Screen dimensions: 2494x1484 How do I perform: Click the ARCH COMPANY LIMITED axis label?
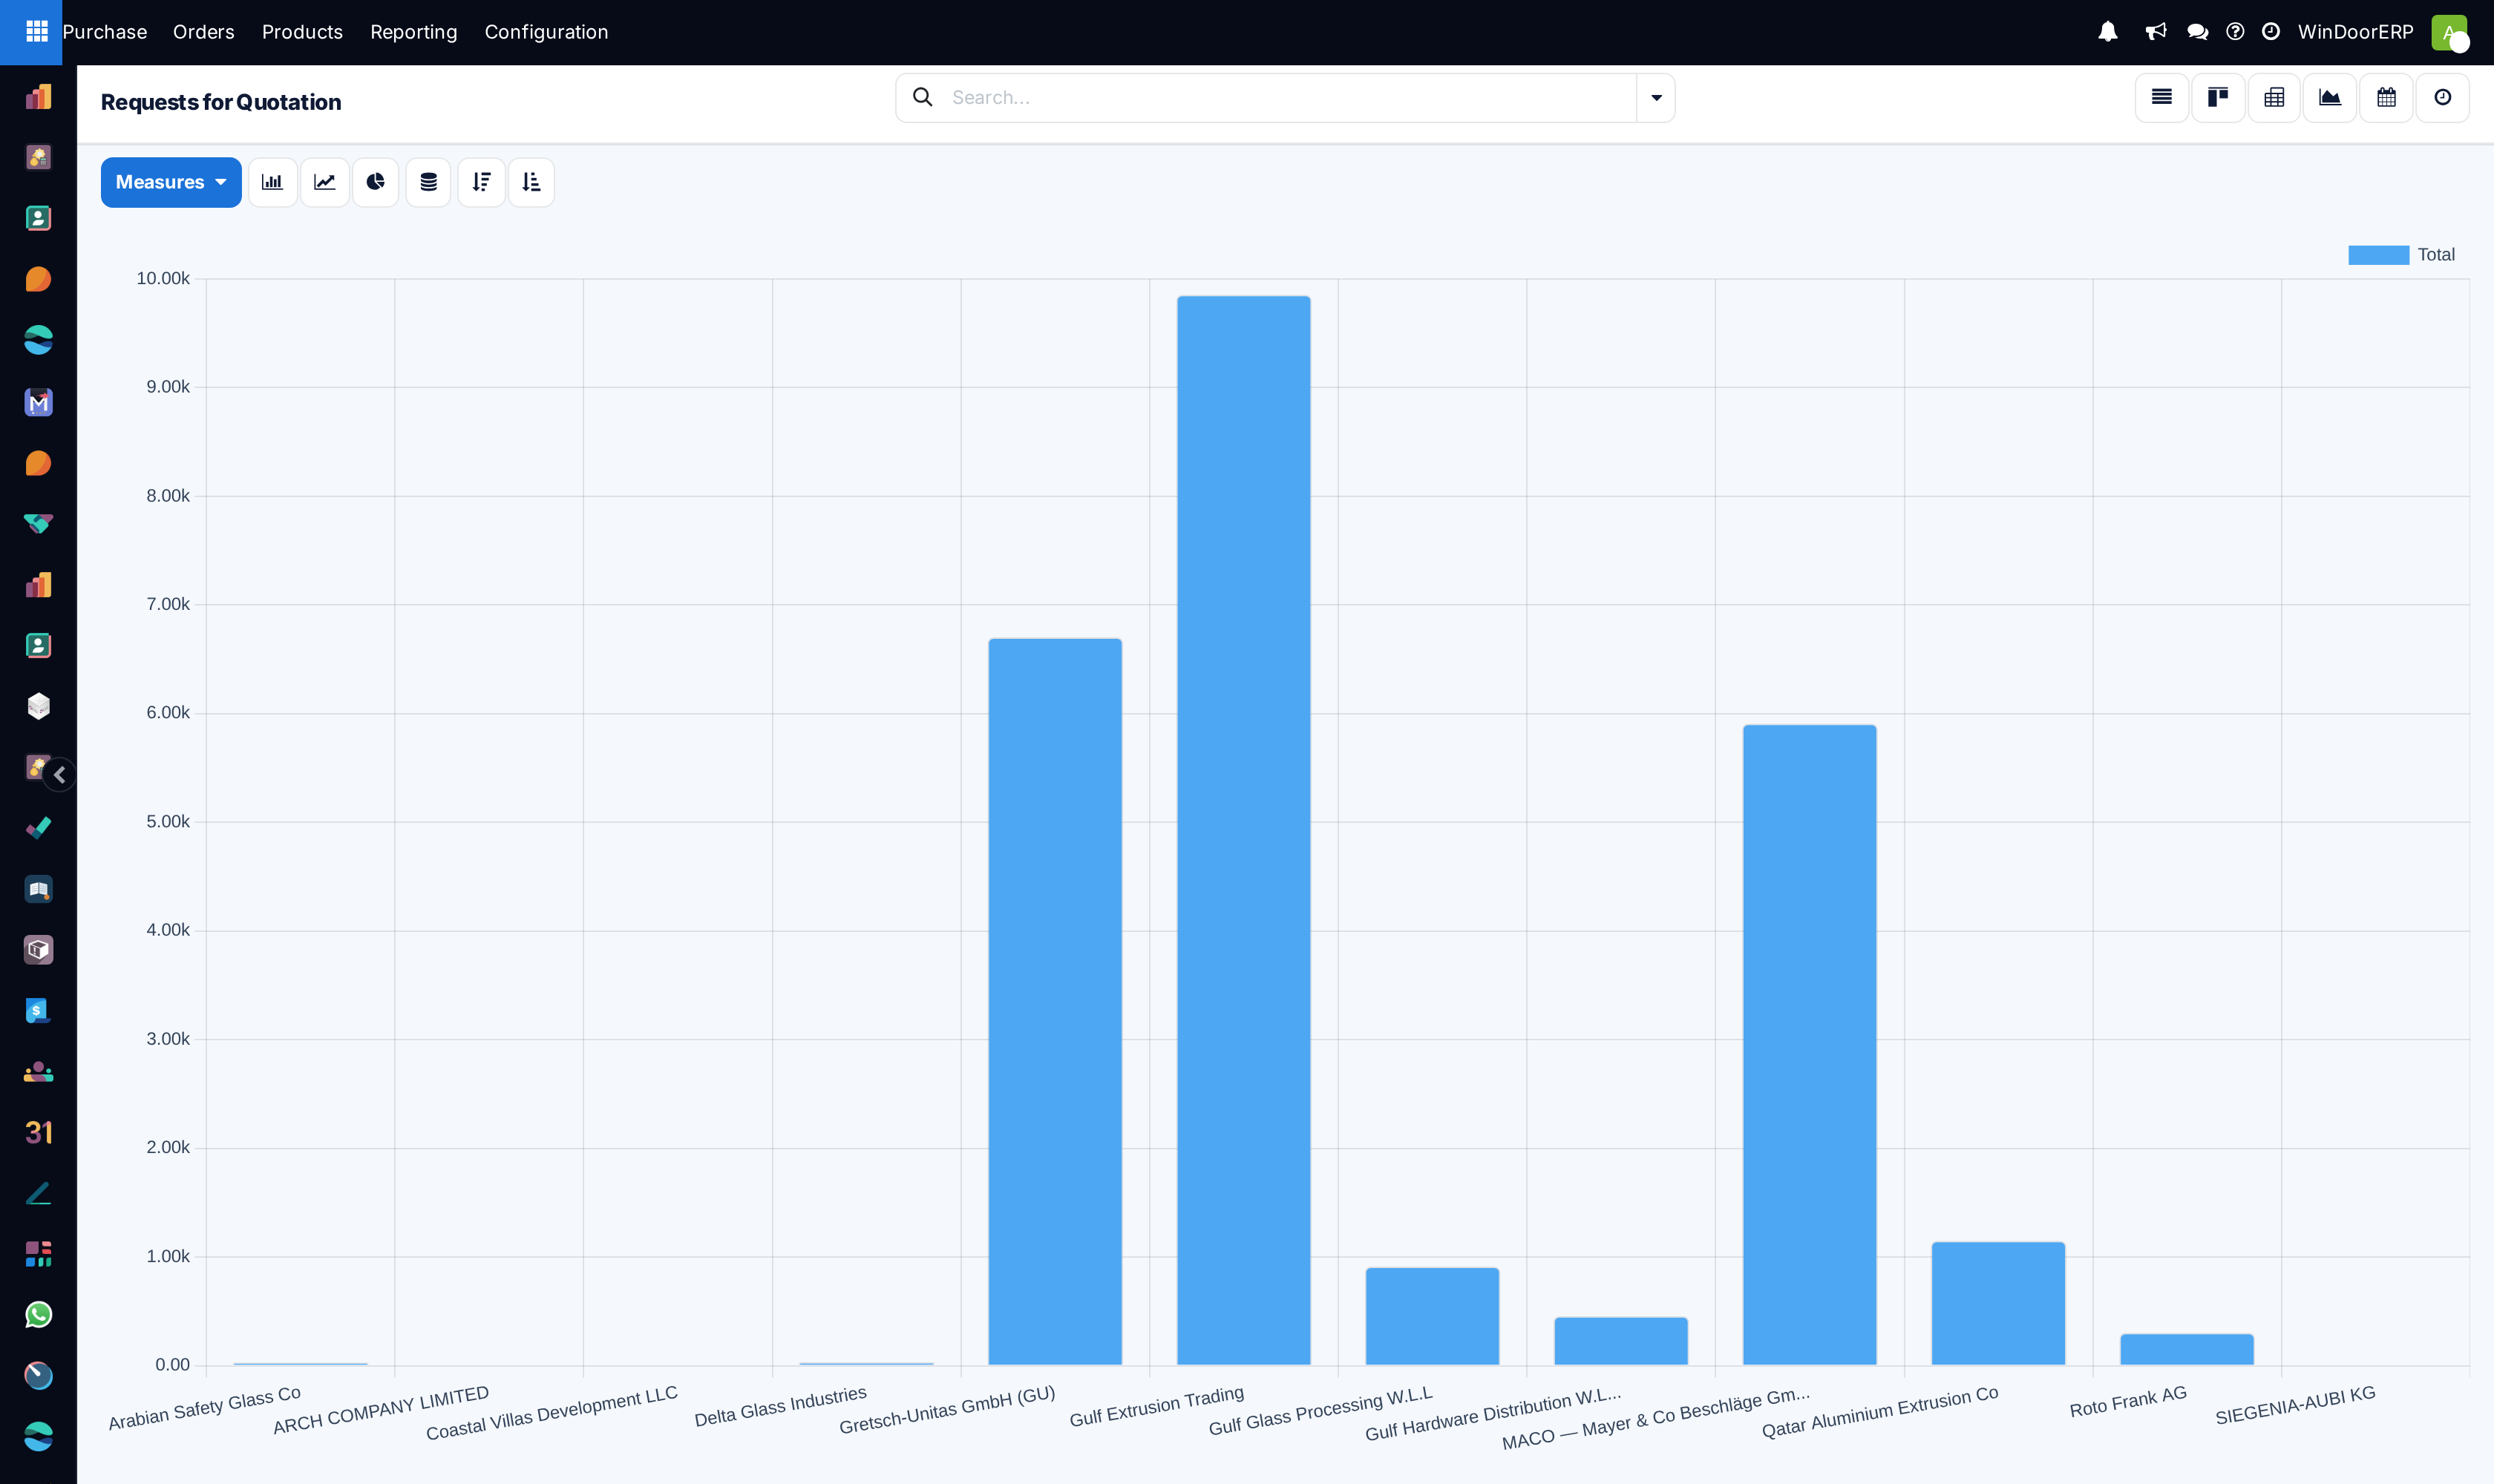382,1410
